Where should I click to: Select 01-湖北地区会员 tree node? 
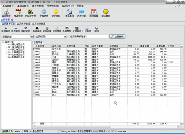[16, 44]
